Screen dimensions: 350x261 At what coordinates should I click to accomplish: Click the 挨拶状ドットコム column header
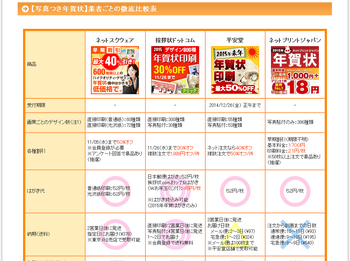pyautogui.click(x=175, y=40)
